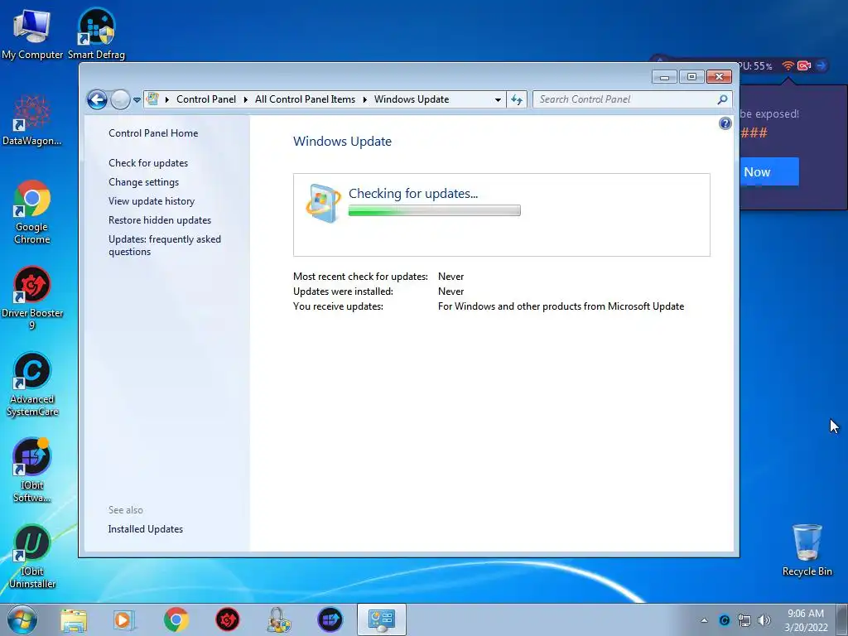Open IObit Software Updater desktop shortcut
This screenshot has width=848, height=636.
click(x=31, y=470)
